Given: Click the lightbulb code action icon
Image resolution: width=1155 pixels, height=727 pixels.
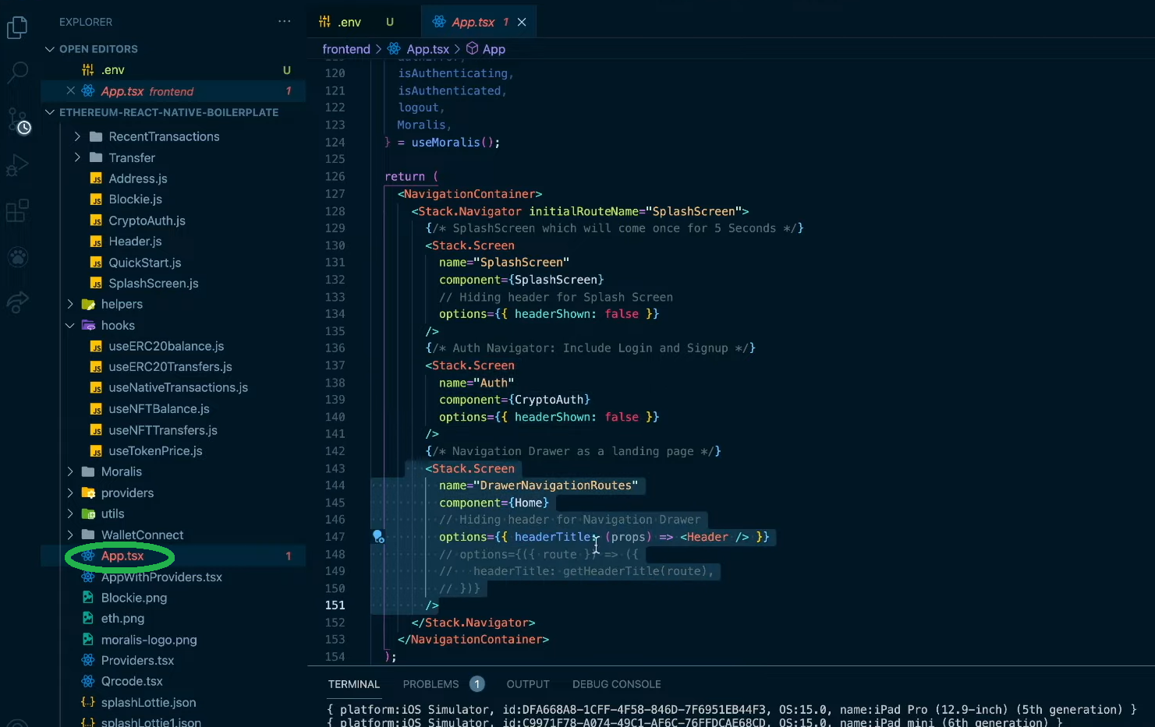Looking at the screenshot, I should pyautogui.click(x=378, y=536).
